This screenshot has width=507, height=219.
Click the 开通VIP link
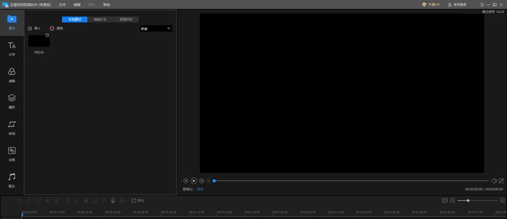click(431, 4)
